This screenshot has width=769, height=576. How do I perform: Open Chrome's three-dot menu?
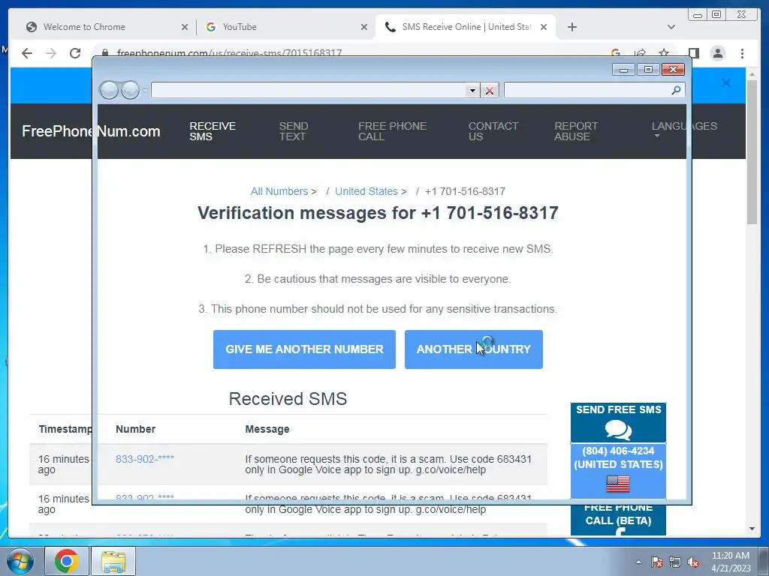[742, 53]
